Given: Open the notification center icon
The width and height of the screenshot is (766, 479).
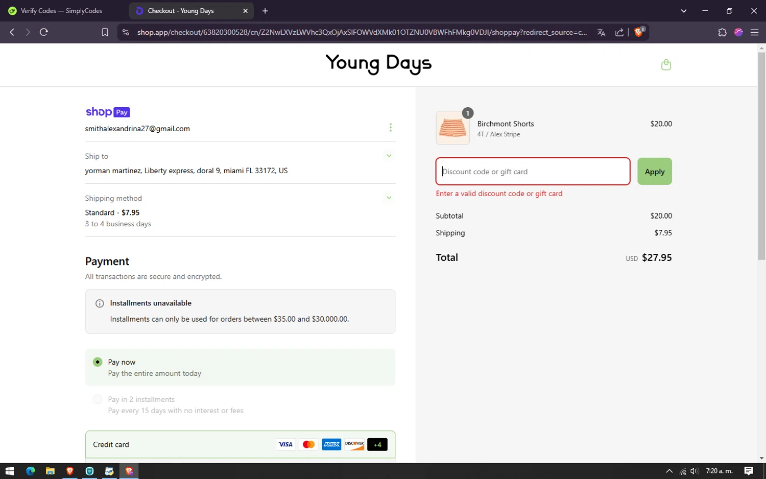Looking at the screenshot, I should (749, 471).
